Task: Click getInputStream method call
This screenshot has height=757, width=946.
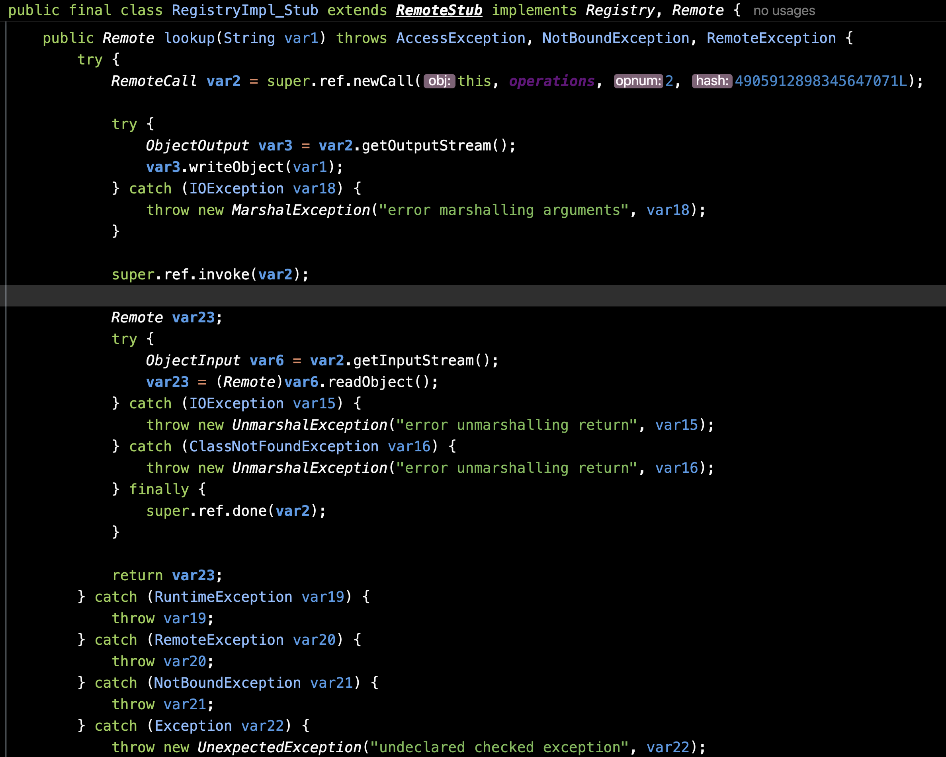Action: tap(413, 361)
